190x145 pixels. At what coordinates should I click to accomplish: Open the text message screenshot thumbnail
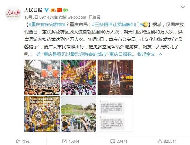[x=115, y=114]
